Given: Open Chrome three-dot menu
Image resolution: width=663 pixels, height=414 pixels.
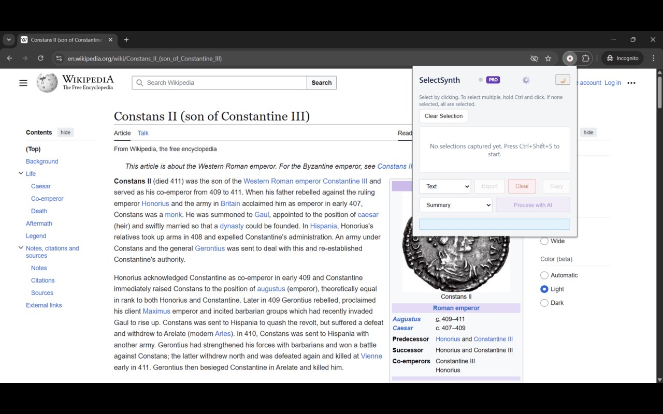Looking at the screenshot, I should click(x=653, y=58).
